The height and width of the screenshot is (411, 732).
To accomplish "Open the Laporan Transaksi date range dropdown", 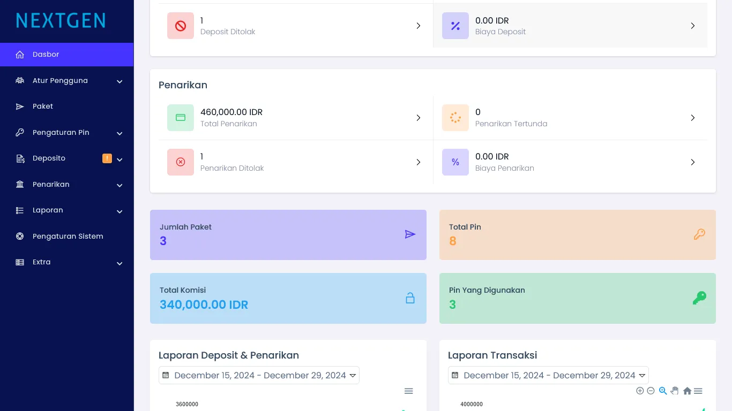I will coord(549,375).
